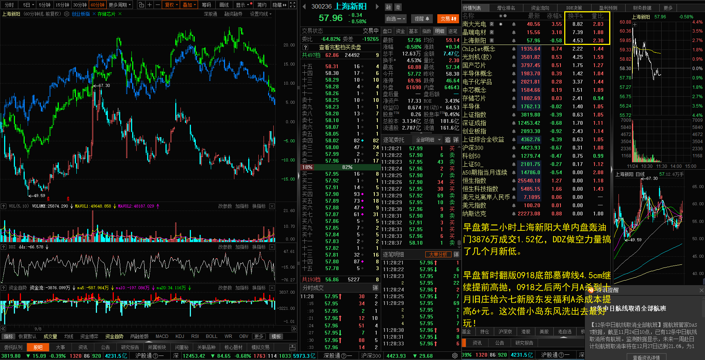This screenshot has width=705, height=360.
Task: Close the 资金趋势 indicator panel
Action: (272, 288)
